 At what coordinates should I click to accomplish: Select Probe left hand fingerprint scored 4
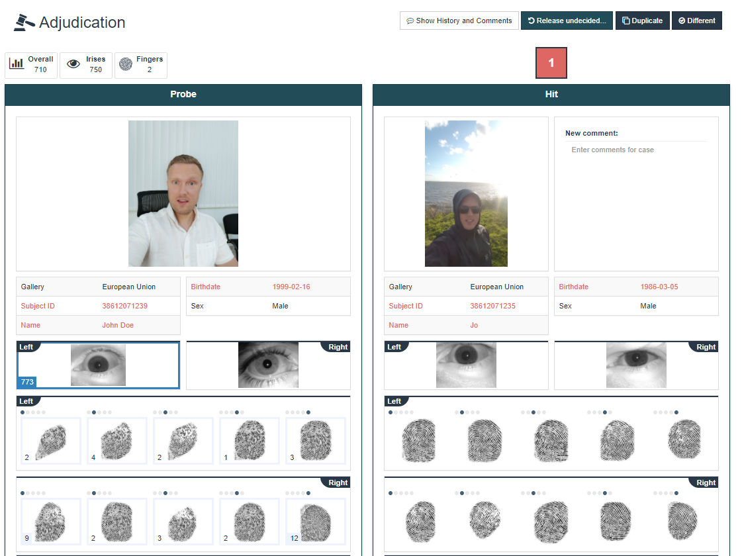[x=117, y=441]
